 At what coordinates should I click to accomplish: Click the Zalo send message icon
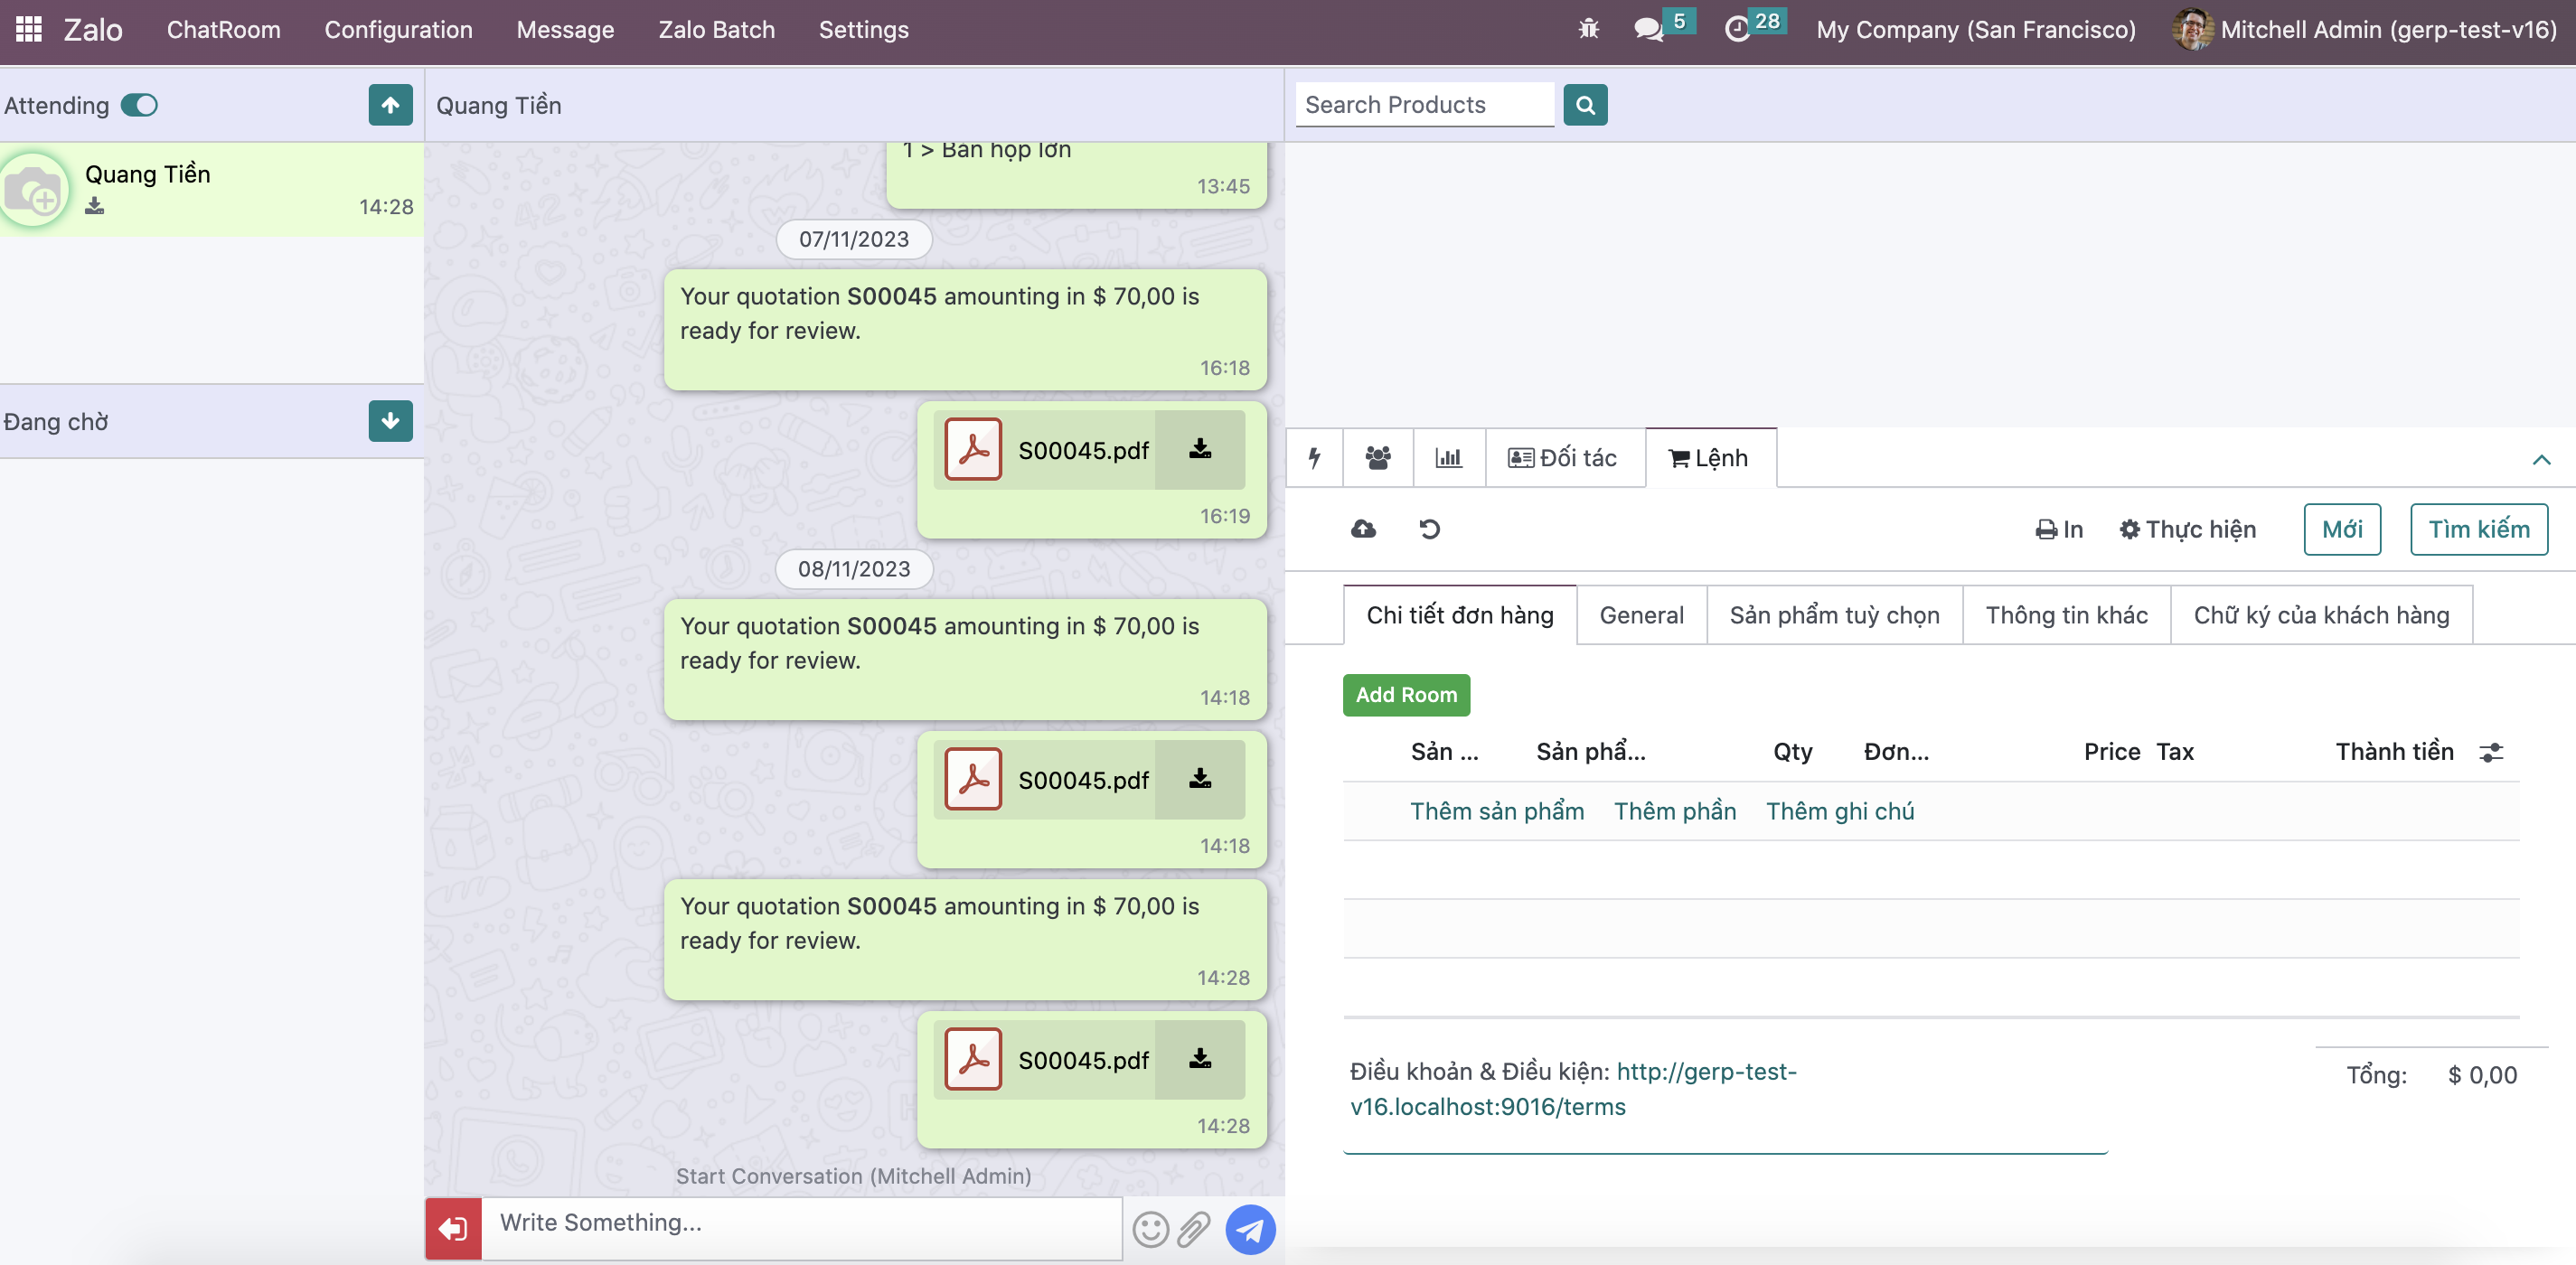(1252, 1227)
